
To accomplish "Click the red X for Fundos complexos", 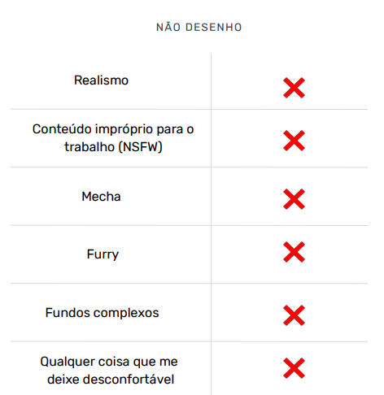I will 294,315.
